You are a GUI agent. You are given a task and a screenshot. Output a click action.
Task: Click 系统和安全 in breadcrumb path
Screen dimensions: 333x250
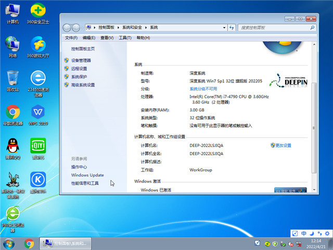(132, 28)
